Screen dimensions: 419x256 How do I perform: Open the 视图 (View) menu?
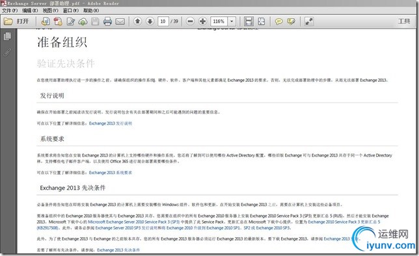(x=50, y=10)
